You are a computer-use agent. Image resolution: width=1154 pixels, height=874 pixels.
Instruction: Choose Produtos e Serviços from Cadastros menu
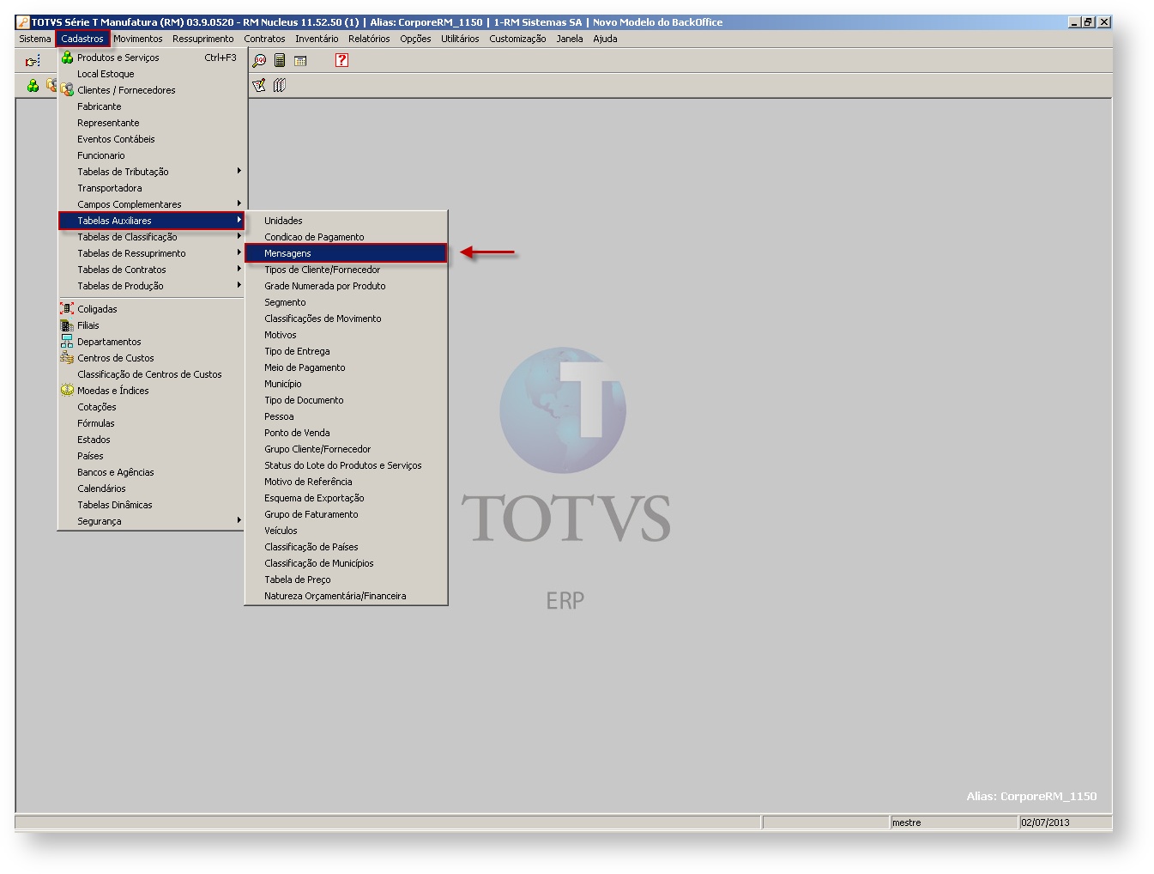[152, 58]
